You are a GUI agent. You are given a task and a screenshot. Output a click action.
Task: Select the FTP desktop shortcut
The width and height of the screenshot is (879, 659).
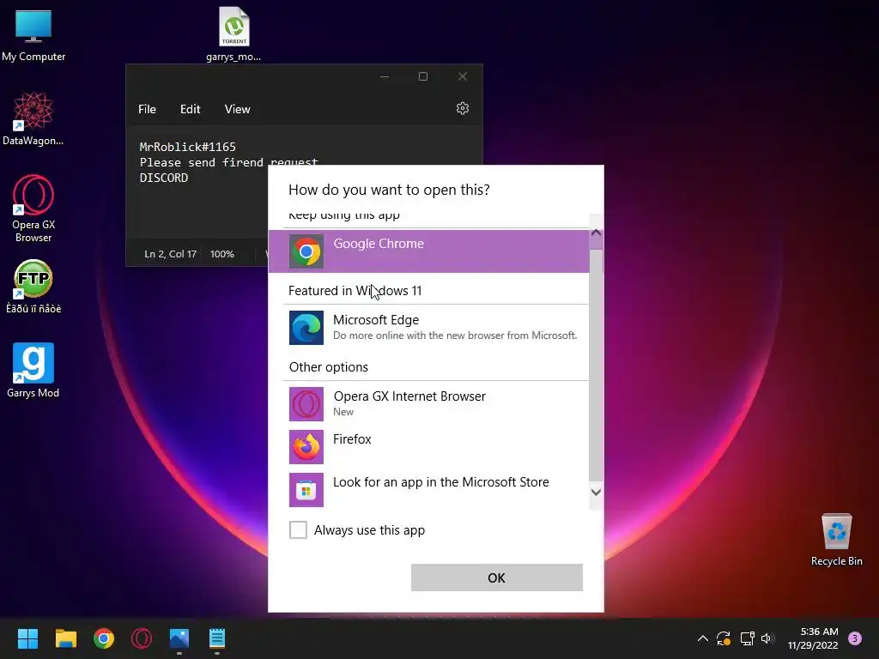(x=33, y=287)
